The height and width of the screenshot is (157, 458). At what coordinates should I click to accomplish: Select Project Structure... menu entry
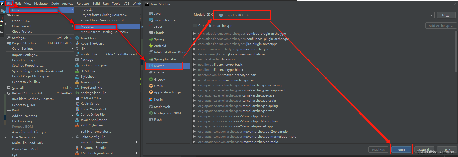[x=40, y=43]
